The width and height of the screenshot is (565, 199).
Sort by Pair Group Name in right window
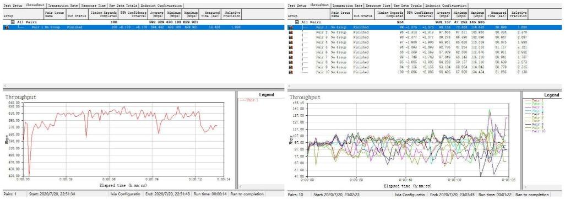click(341, 14)
